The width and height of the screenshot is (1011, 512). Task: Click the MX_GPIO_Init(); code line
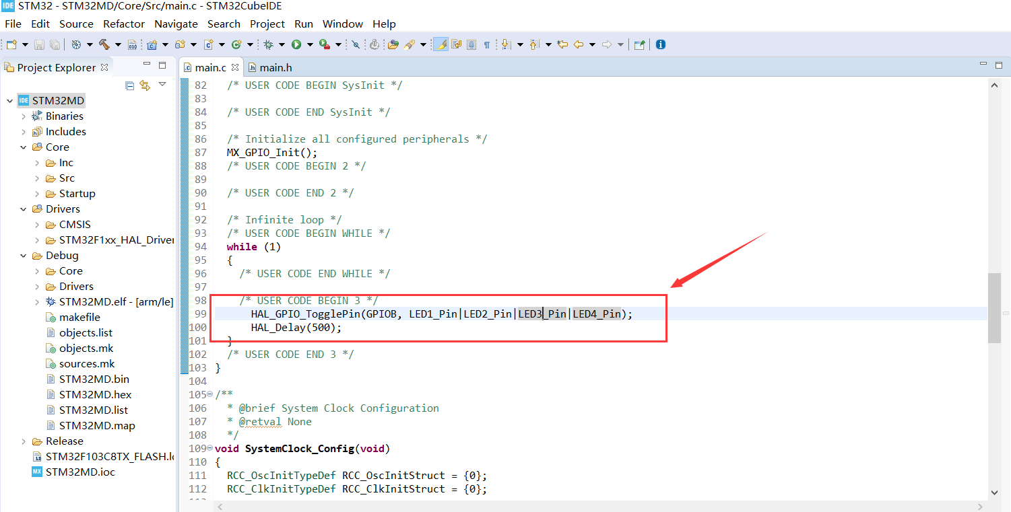point(272,153)
